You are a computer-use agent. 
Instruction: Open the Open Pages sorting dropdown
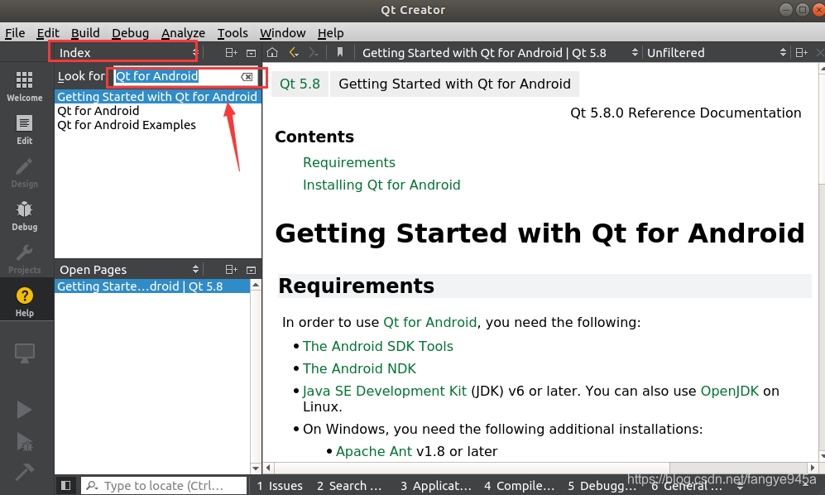[x=197, y=269]
